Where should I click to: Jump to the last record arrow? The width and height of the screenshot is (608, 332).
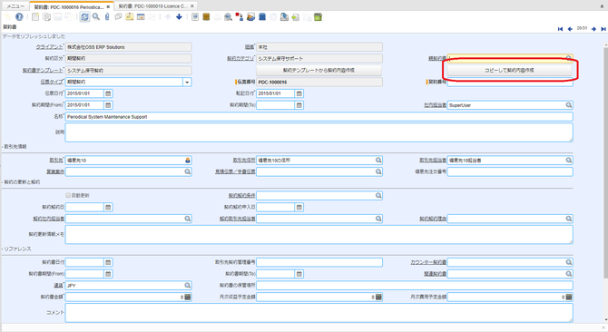tap(603, 29)
